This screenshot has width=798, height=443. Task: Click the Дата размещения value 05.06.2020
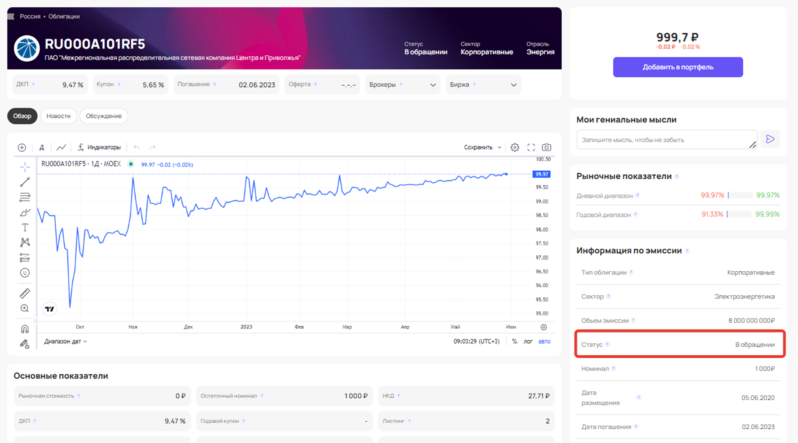[758, 397]
